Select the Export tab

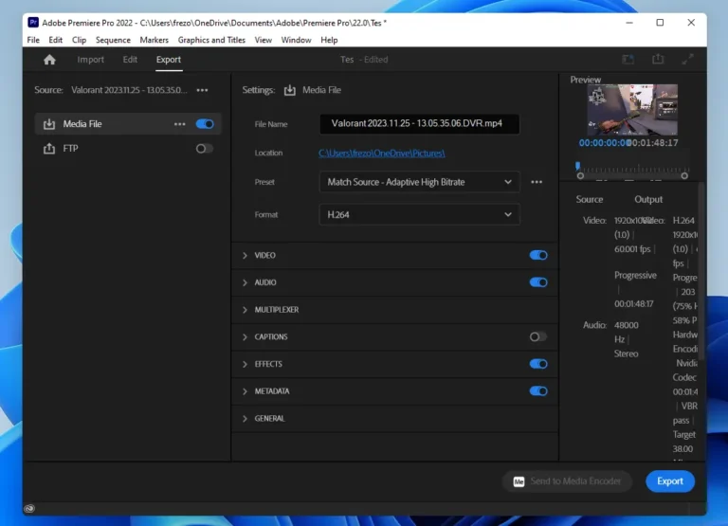(169, 60)
